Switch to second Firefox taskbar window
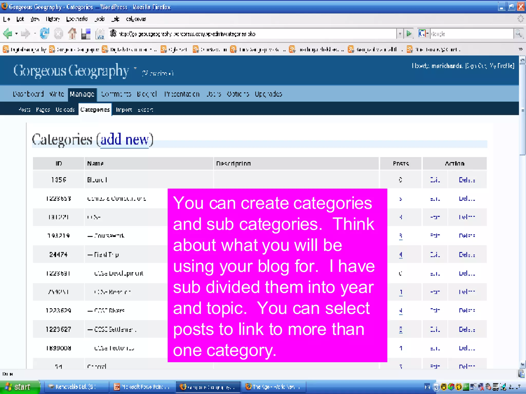526x394 pixels. click(274, 387)
